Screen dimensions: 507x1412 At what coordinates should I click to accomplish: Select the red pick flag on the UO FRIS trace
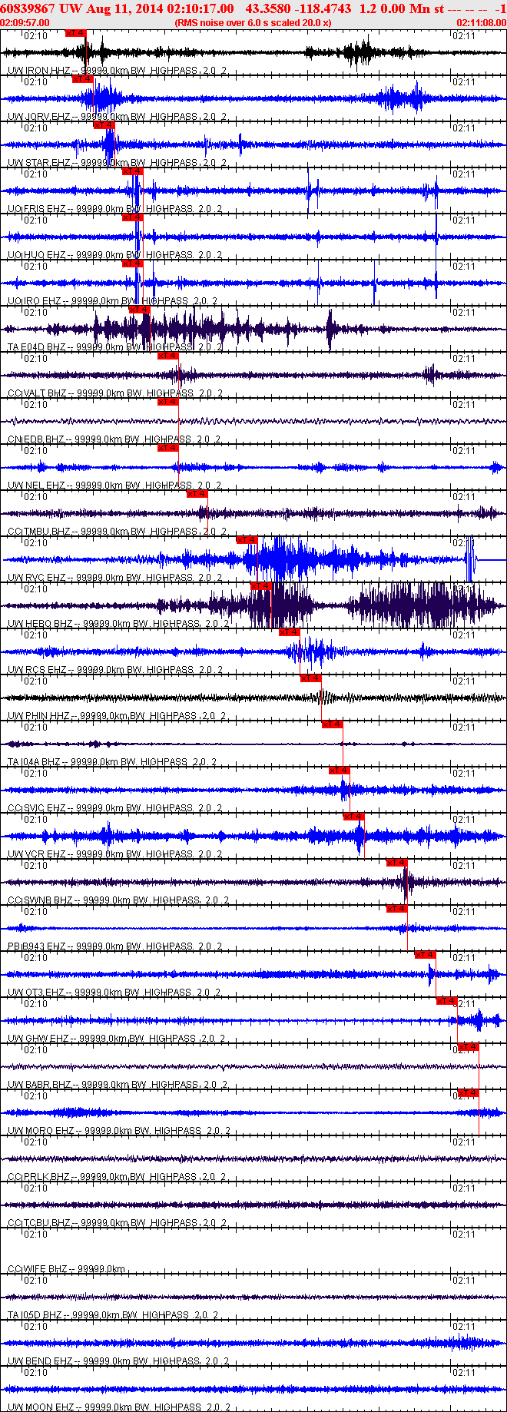tap(133, 171)
